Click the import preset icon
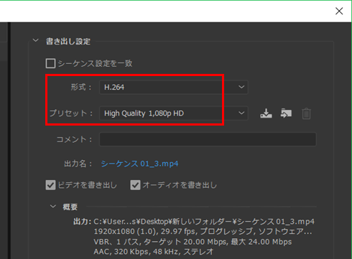This screenshot has width=352, height=259. coord(286,113)
